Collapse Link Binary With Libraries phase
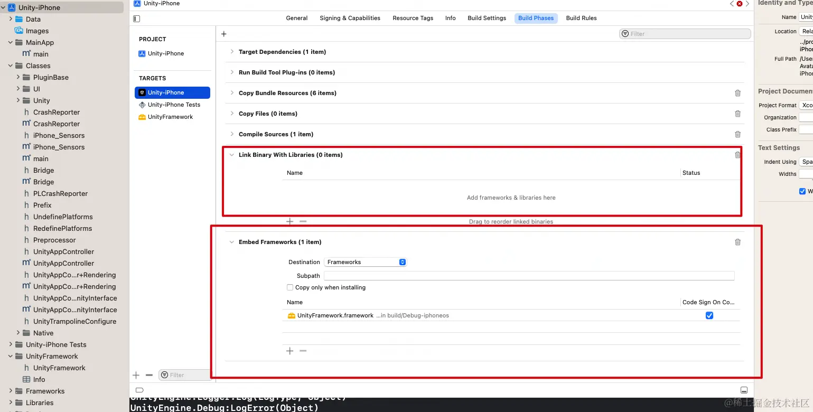Viewport: 813px width, 412px height. tap(232, 155)
